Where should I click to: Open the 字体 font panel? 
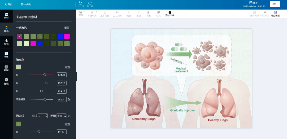(x=6, y=55)
